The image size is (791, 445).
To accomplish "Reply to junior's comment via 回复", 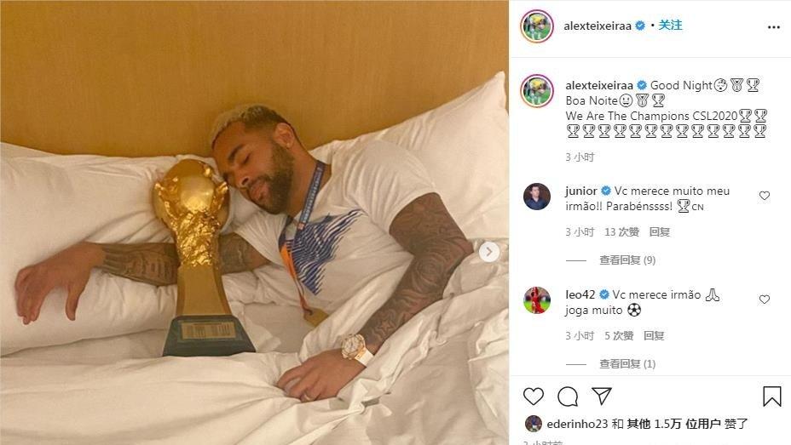I will pyautogui.click(x=660, y=232).
